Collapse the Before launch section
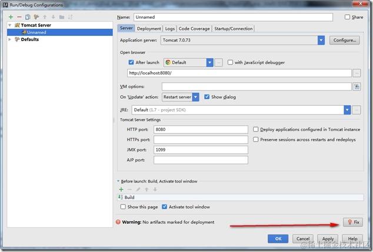The image size is (373, 252). tap(118, 181)
